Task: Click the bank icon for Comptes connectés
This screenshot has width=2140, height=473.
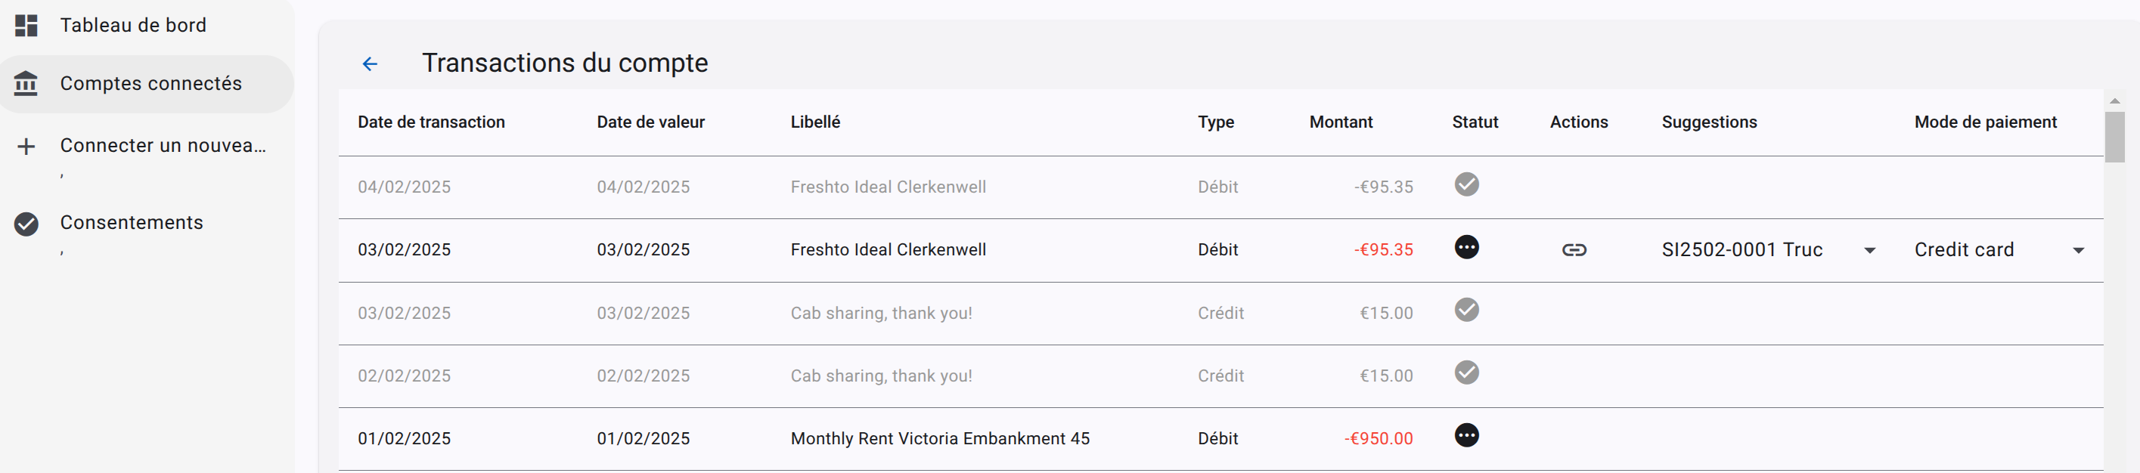Action: [x=26, y=84]
